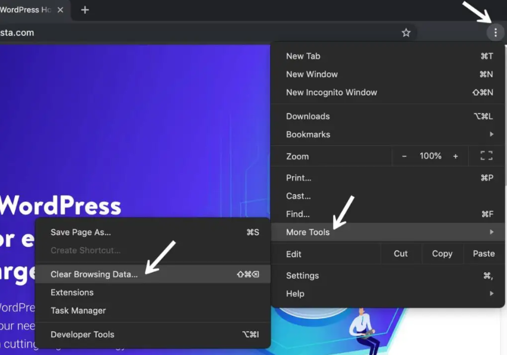Open Developer Tools from submenu
Screen dimensions: 507x355
[83, 334]
